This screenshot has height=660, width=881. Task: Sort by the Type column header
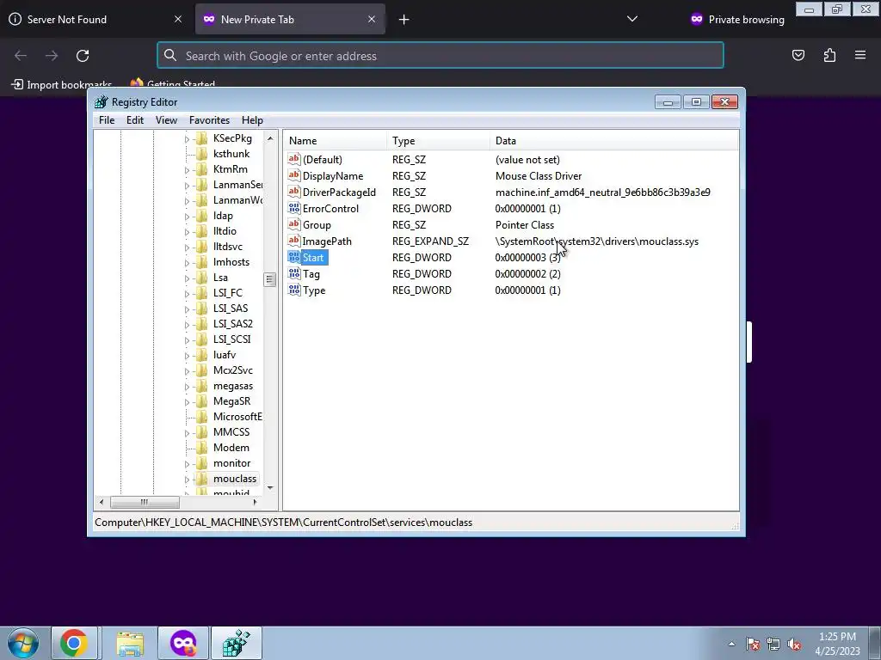coord(438,141)
